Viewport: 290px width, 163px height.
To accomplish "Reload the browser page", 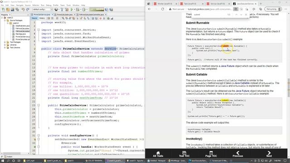I will [x=163, y=9].
